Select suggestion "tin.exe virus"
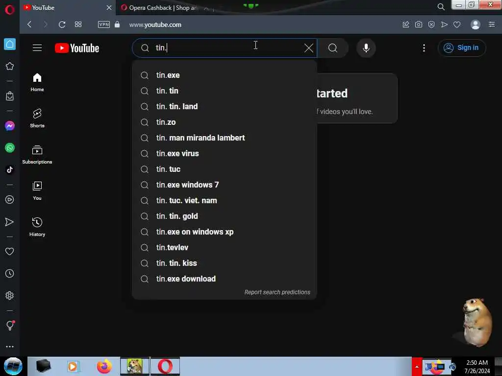 [225, 153]
